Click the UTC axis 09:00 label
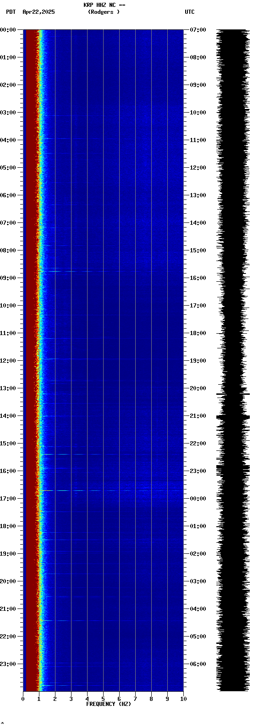253x728 pixels. tap(198, 85)
